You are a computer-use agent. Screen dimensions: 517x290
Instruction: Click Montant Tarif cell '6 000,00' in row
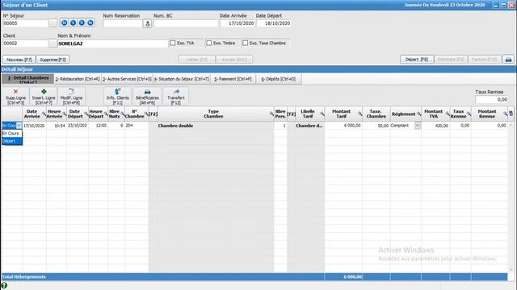[x=343, y=126]
